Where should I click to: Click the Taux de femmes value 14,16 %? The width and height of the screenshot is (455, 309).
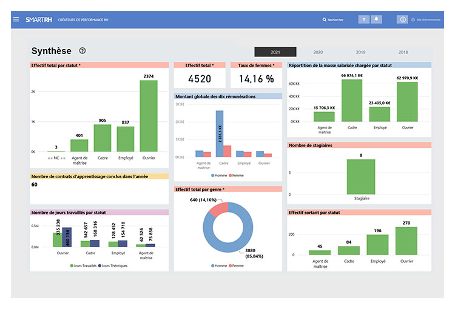[x=257, y=79]
